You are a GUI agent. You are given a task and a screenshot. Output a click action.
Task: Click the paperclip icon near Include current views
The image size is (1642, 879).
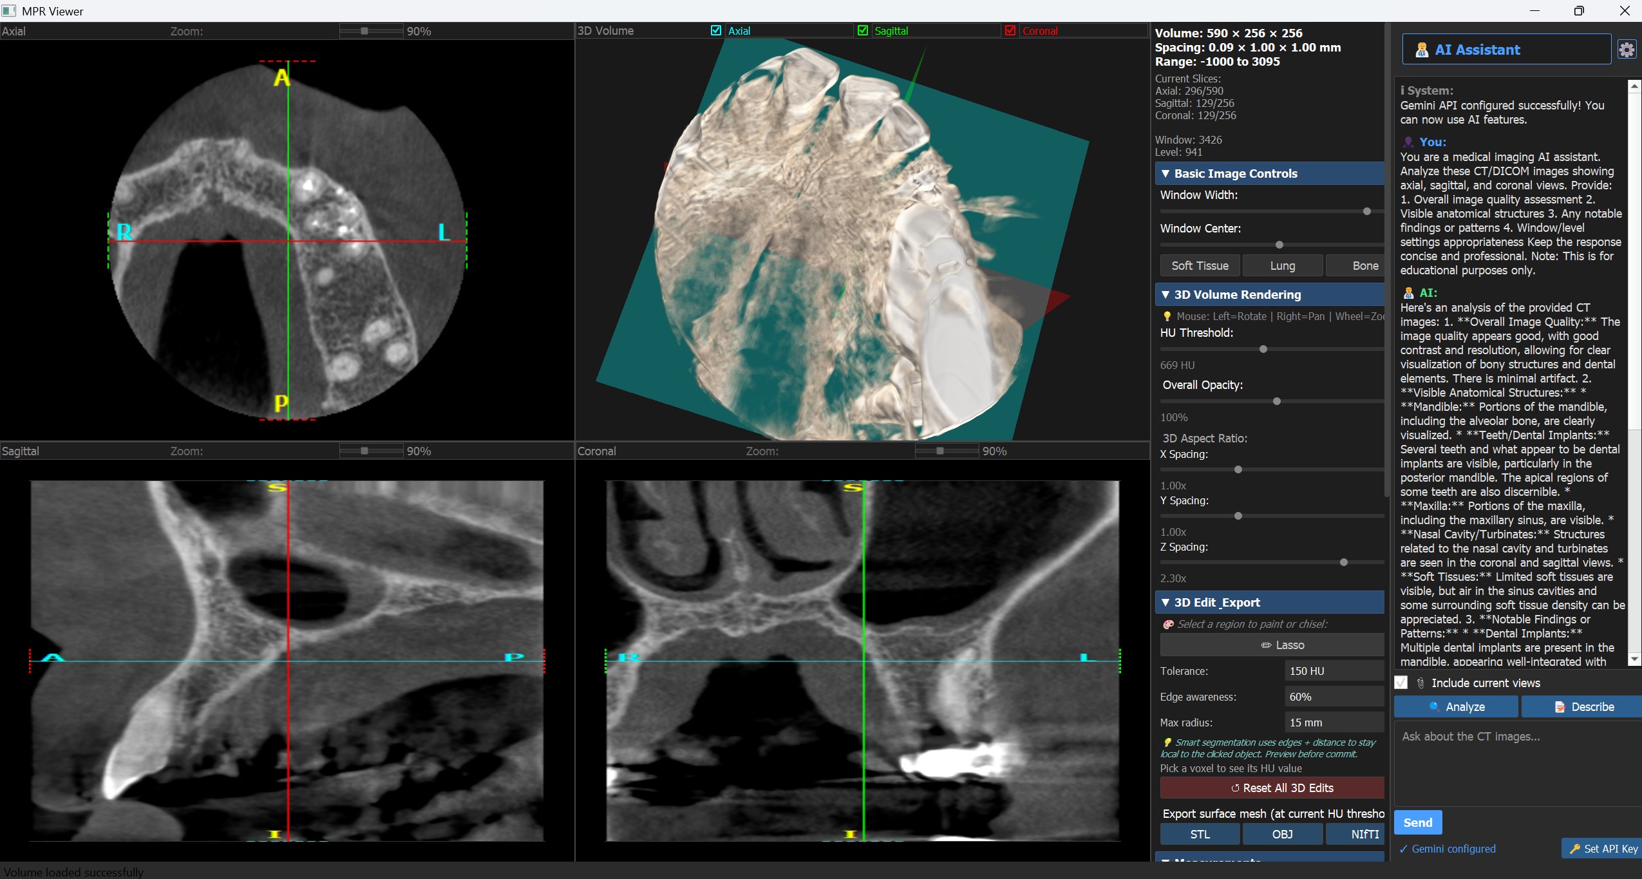click(1422, 683)
